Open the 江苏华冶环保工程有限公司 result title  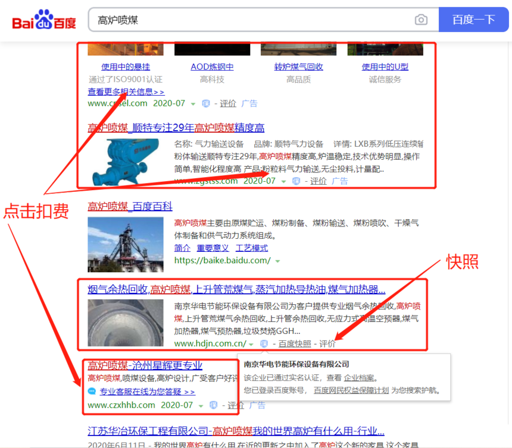[236, 431]
